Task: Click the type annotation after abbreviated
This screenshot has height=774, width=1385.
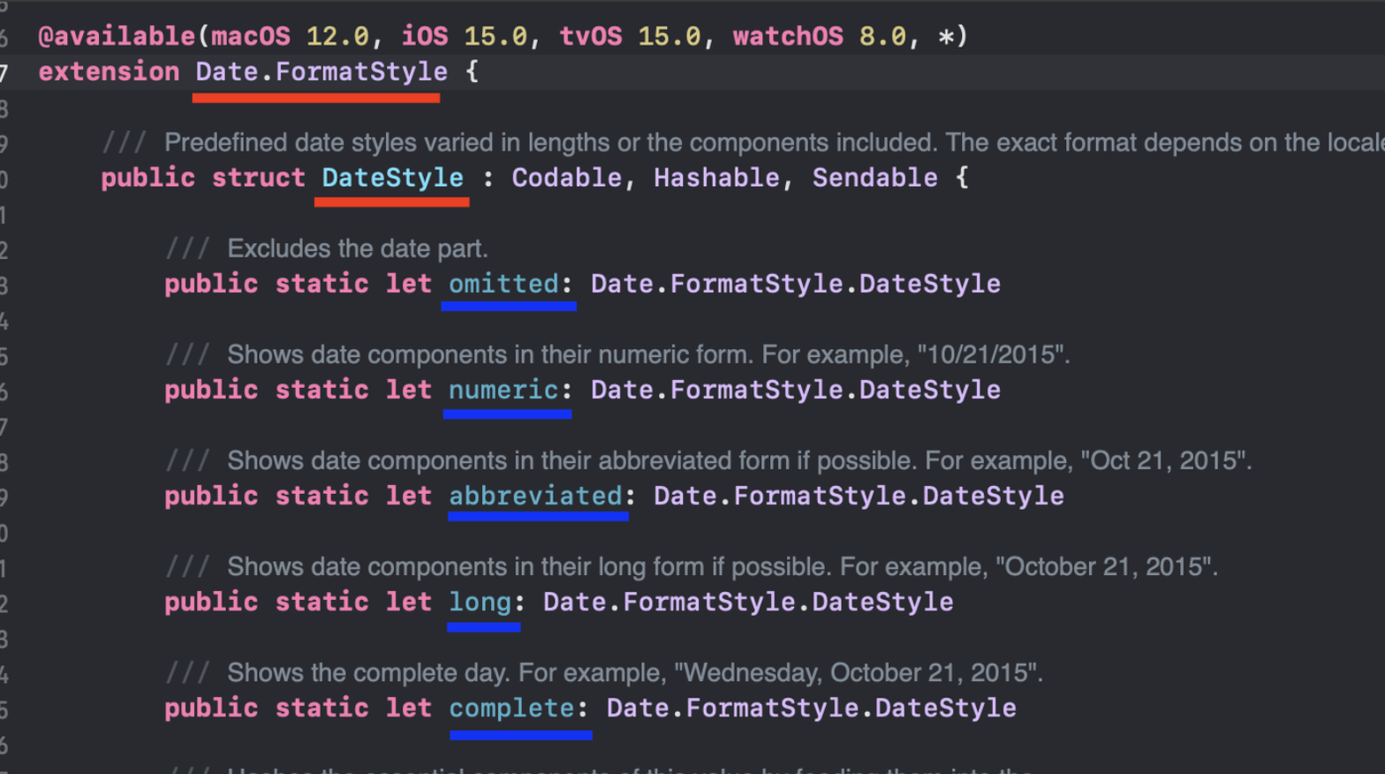Action: click(859, 496)
